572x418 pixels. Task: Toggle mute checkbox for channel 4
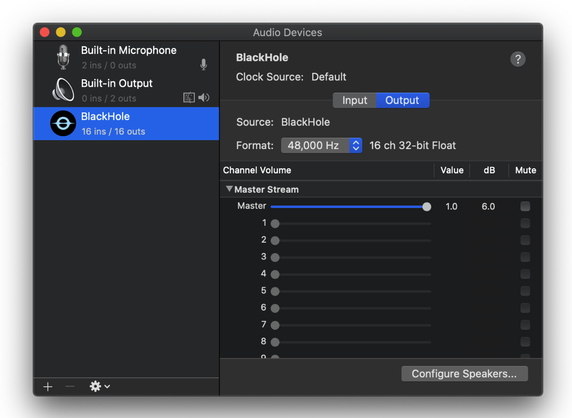point(525,274)
